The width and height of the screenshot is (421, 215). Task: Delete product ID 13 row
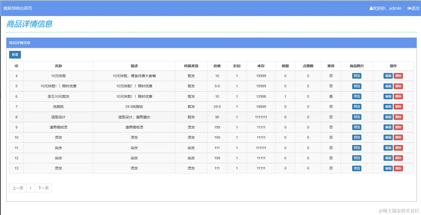click(x=398, y=168)
